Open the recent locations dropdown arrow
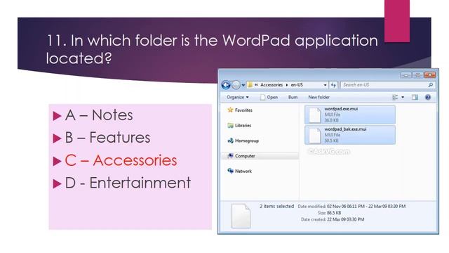Image resolution: width=449 pixels, height=253 pixels. pyautogui.click(x=243, y=85)
